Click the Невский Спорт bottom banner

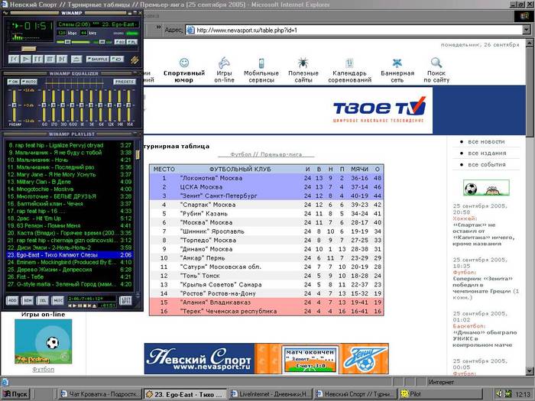pos(266,359)
